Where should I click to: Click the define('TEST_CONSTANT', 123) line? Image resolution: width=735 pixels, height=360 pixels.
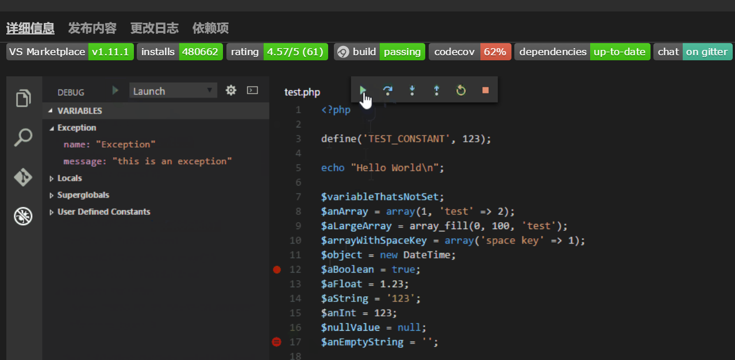(x=406, y=139)
